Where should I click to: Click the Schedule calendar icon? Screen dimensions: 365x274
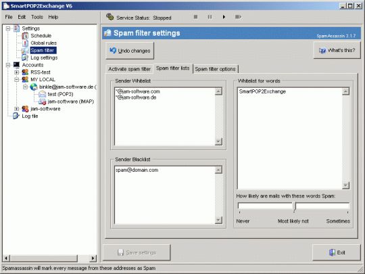point(25,36)
